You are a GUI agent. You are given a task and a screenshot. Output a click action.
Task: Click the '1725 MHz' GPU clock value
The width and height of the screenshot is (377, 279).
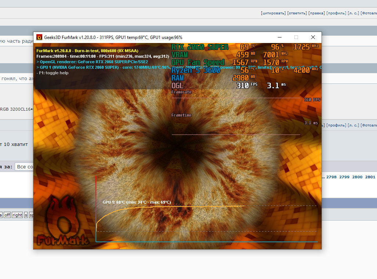click(x=306, y=47)
